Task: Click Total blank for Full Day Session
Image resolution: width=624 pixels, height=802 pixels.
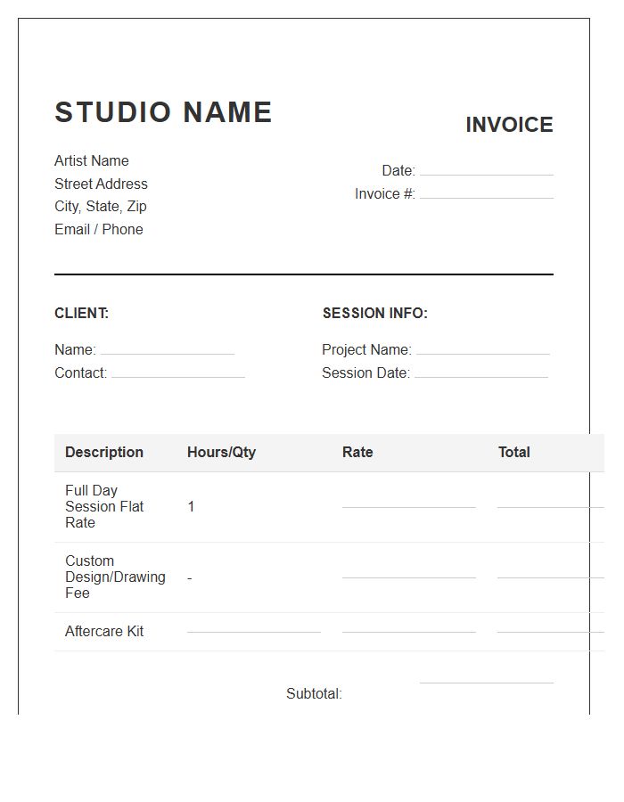Action: pyautogui.click(x=550, y=503)
